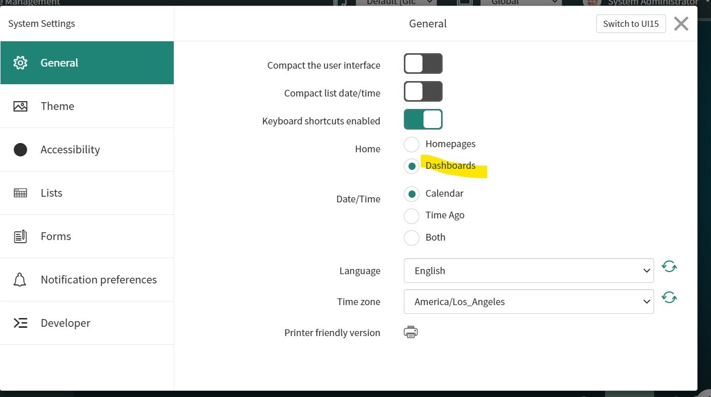Image resolution: width=711 pixels, height=397 pixels.
Task: Open the Time zone dropdown
Action: (528, 301)
